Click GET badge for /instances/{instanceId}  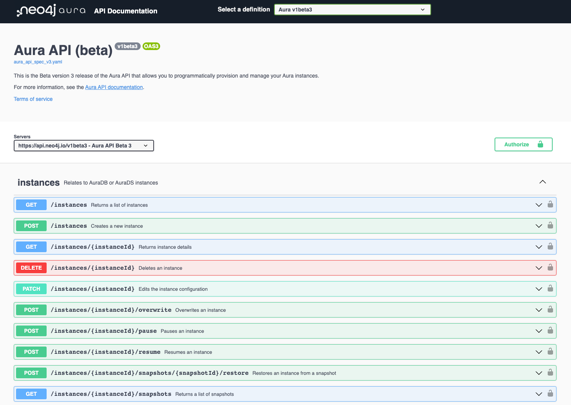point(31,247)
